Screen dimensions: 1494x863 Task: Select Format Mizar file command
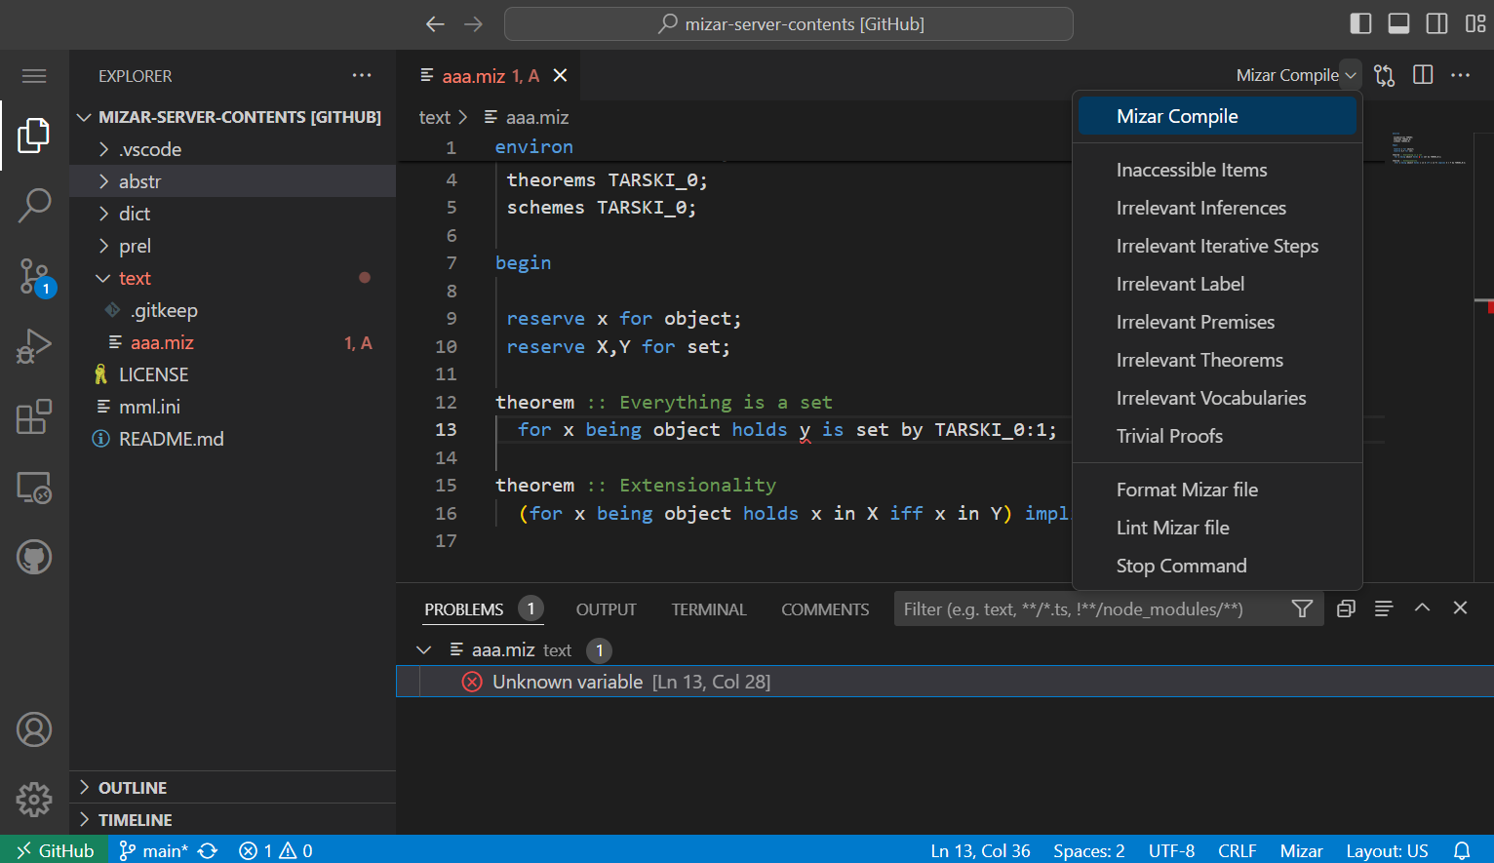pyautogui.click(x=1187, y=490)
